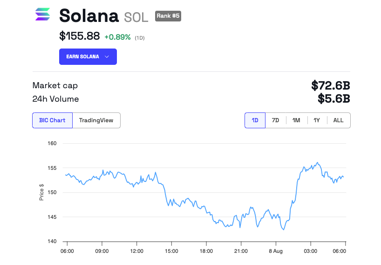Click the Rank #5 badge
381x265 pixels.
(x=168, y=16)
